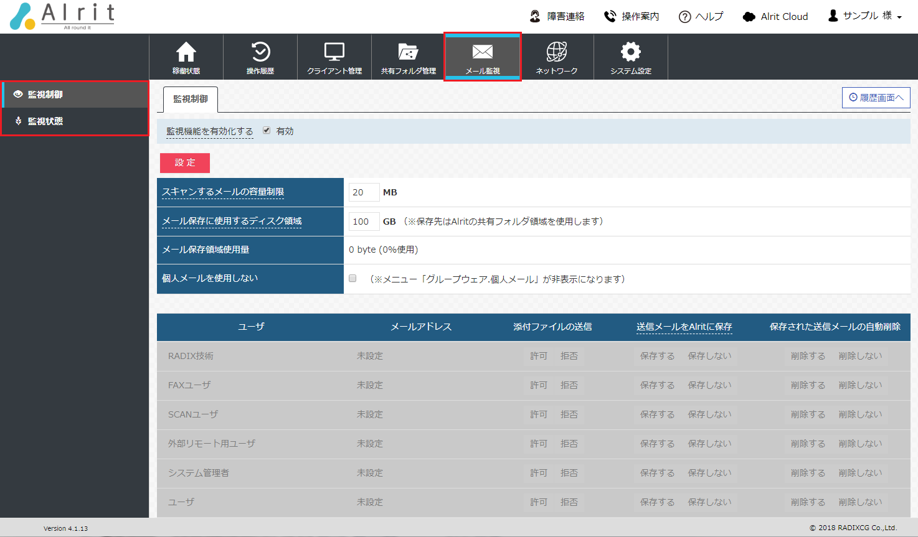Open 共有フォルダ管理 folder icon

pos(409,52)
